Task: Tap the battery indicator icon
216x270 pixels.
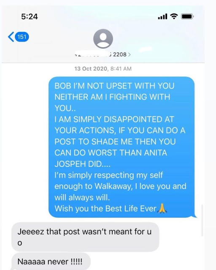Action: click(x=187, y=16)
